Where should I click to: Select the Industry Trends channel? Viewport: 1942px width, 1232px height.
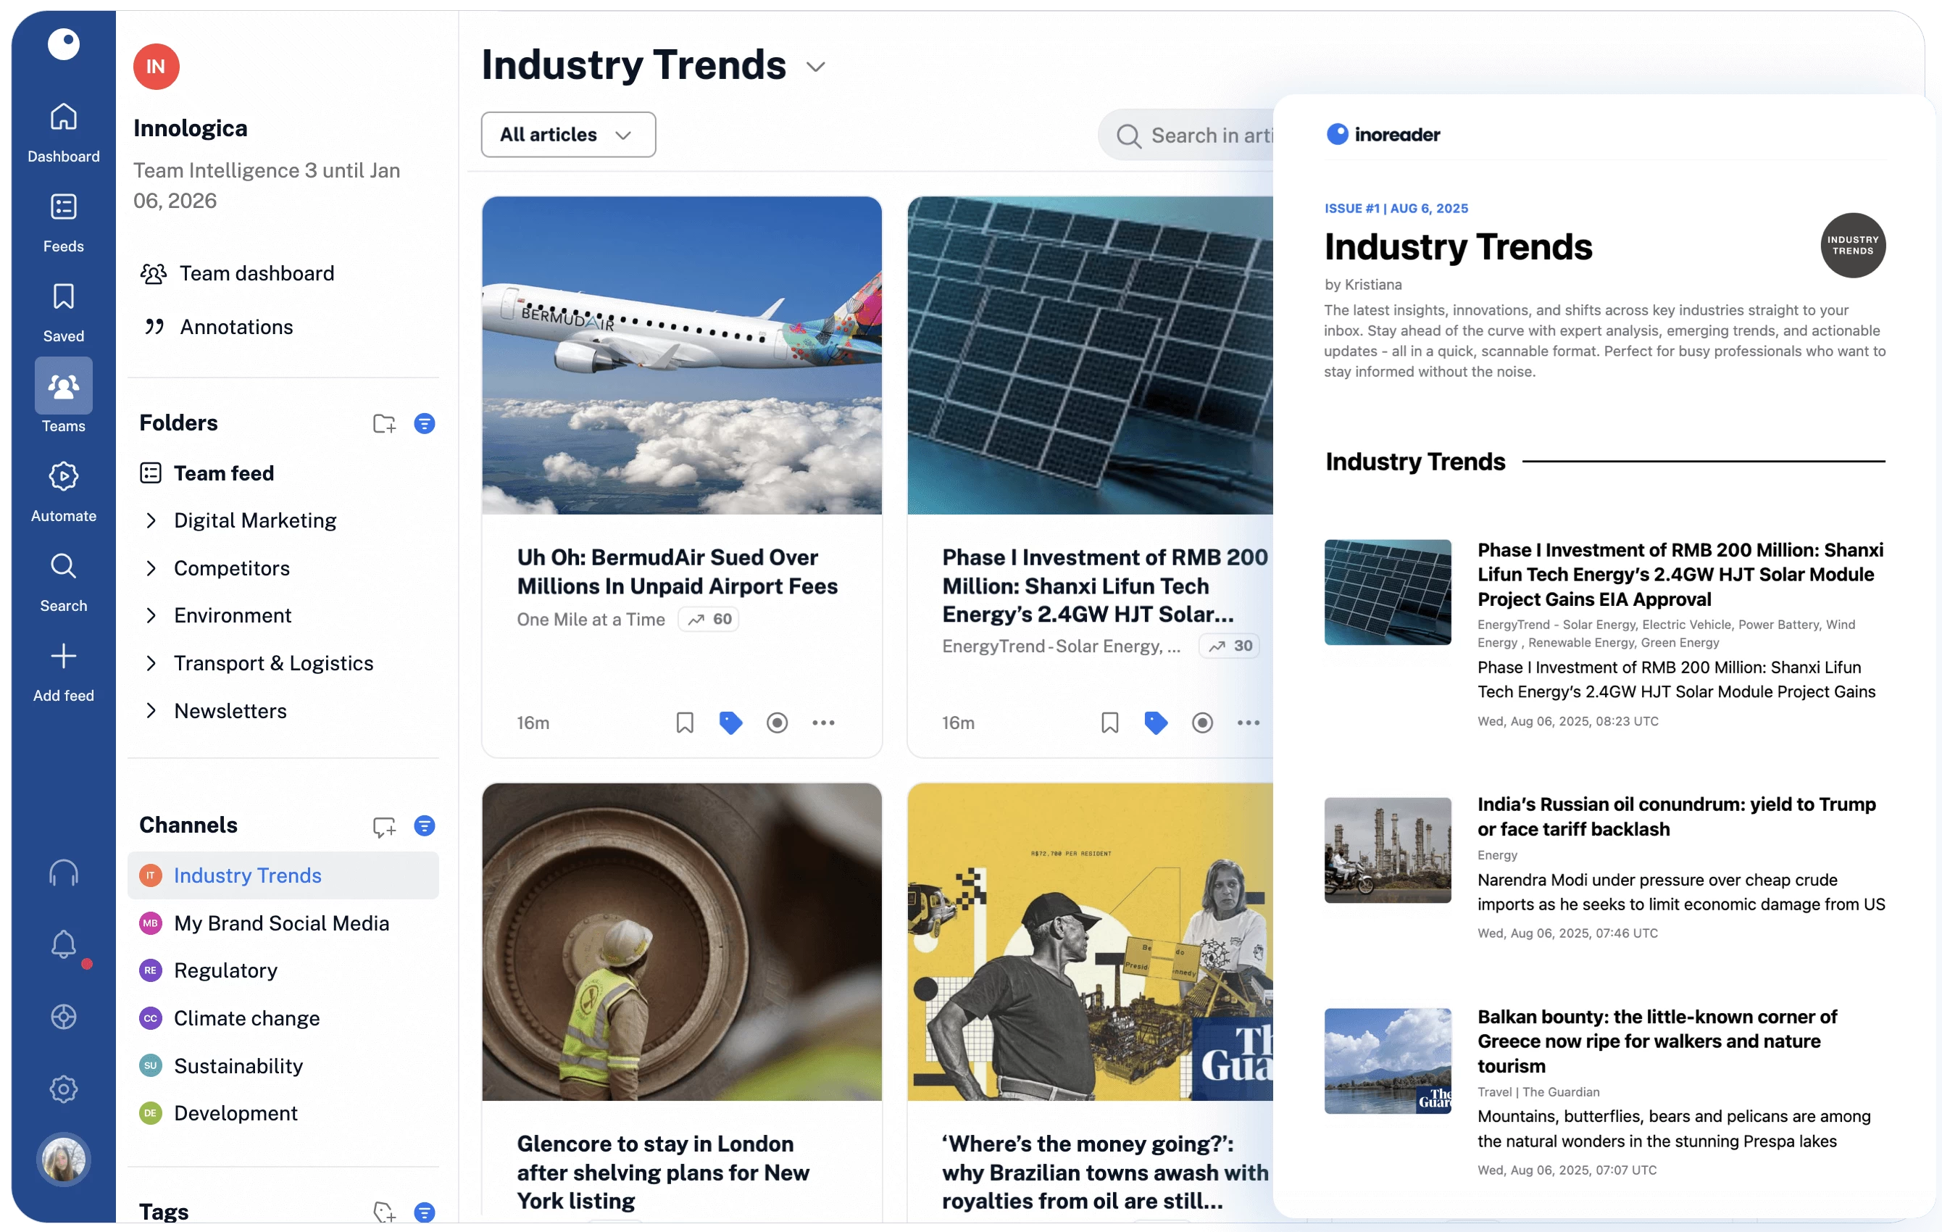[283, 875]
